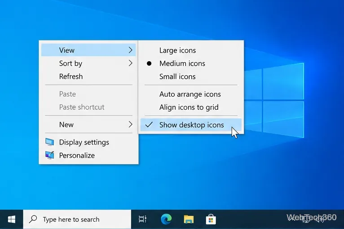Open Personalize from the context menu
The image size is (344, 229).
click(x=88, y=155)
